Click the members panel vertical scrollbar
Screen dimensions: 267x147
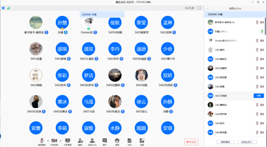(x=265, y=26)
